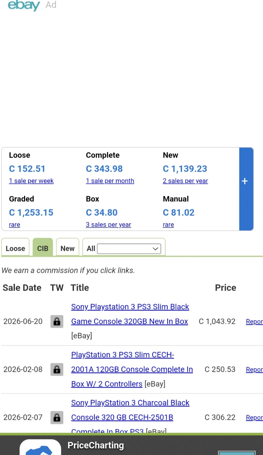Click Manual price C 81.02

click(x=179, y=213)
